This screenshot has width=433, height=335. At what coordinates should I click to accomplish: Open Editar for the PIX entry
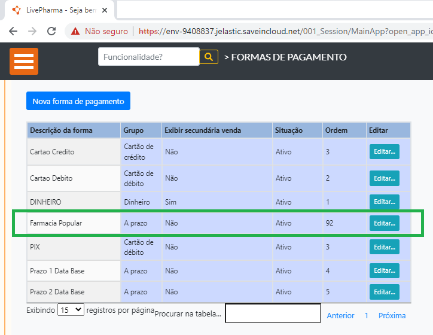pyautogui.click(x=384, y=247)
